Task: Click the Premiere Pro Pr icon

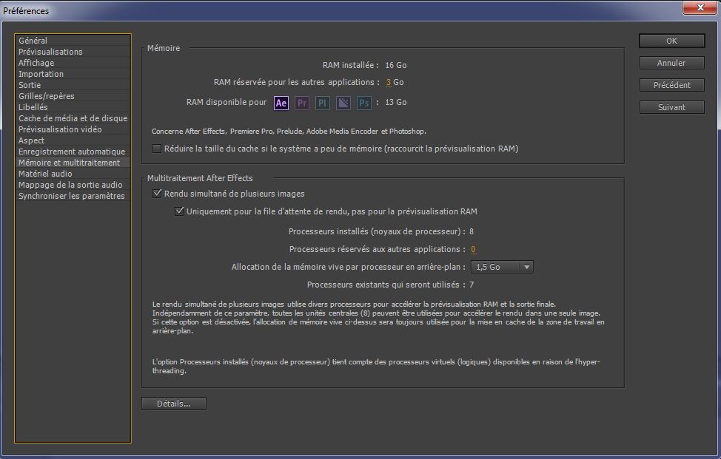Action: 301,103
